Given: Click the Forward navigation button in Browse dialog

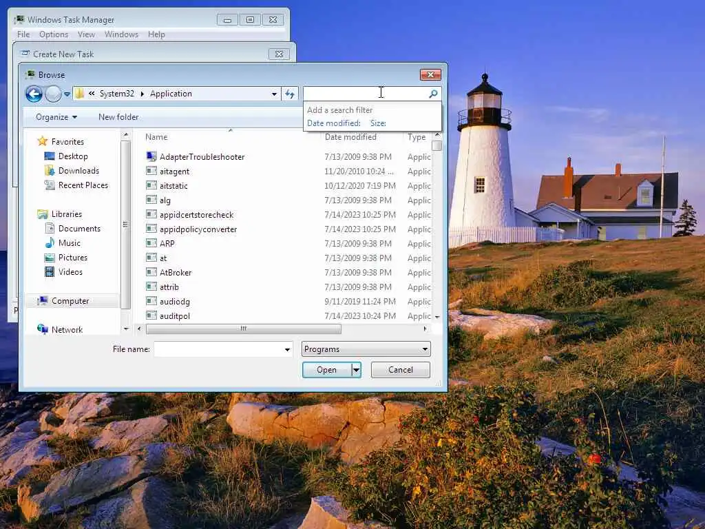Looking at the screenshot, I should click(x=53, y=94).
